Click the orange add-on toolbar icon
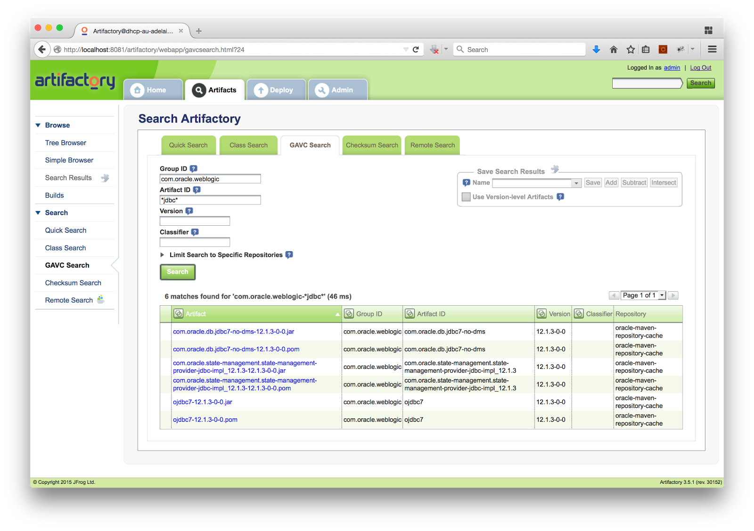 click(663, 49)
